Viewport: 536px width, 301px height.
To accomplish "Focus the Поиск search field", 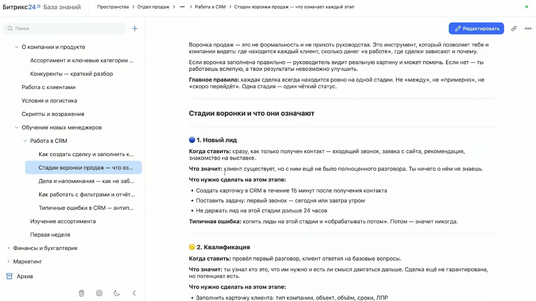I will pos(64,28).
